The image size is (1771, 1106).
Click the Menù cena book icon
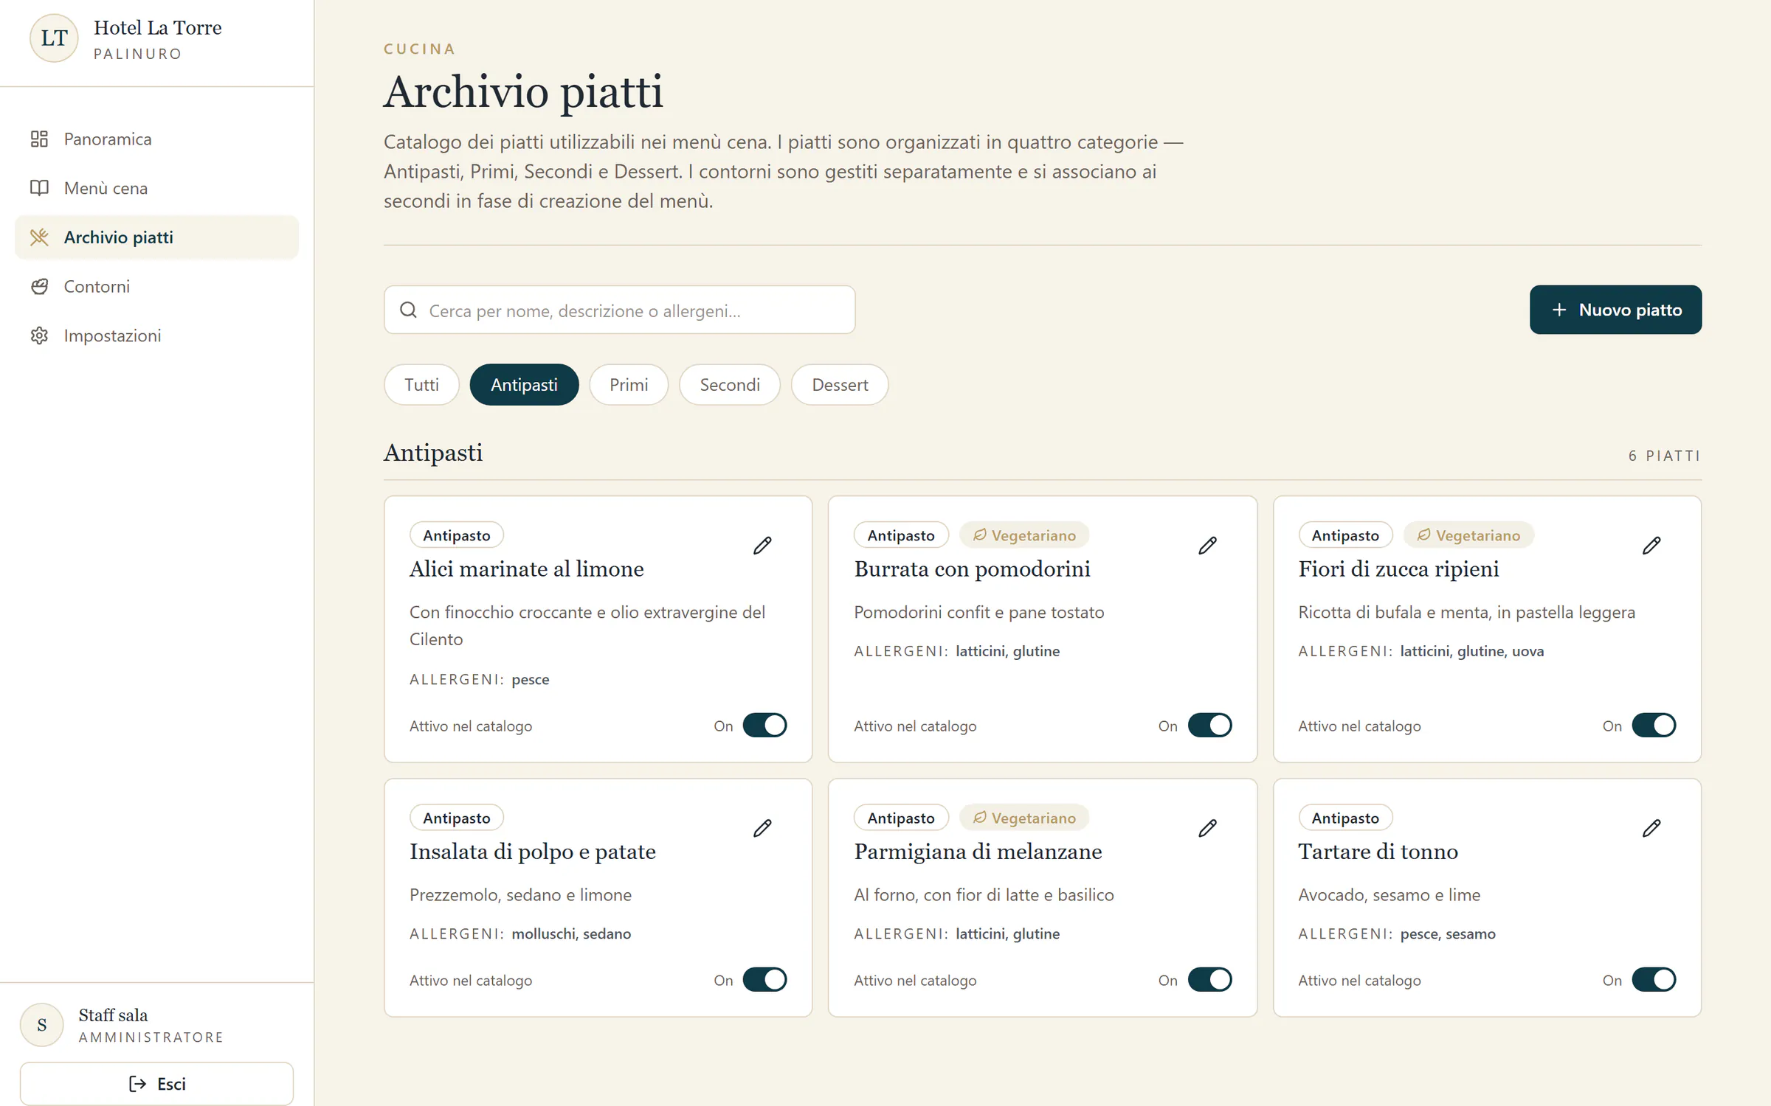(x=39, y=188)
